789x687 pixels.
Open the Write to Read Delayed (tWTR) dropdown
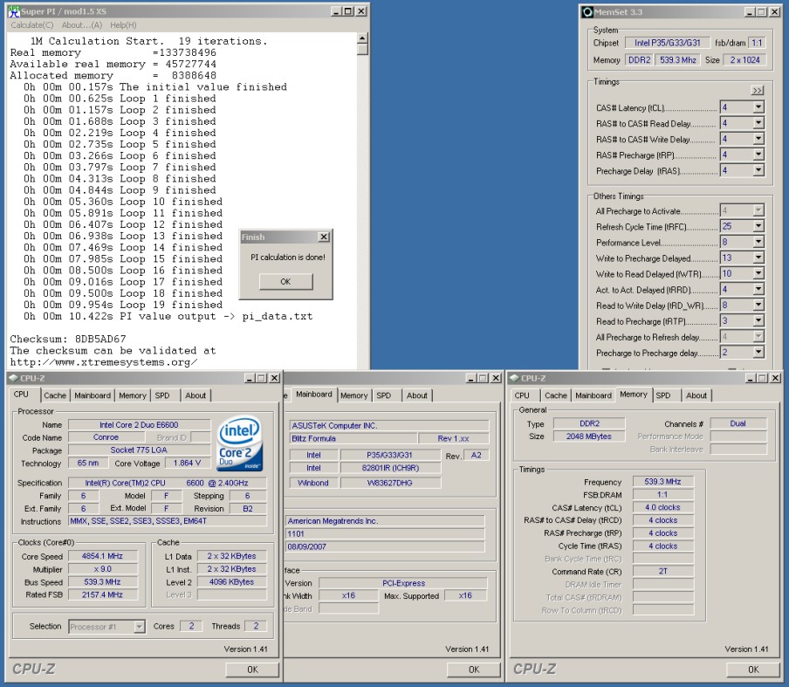[758, 274]
